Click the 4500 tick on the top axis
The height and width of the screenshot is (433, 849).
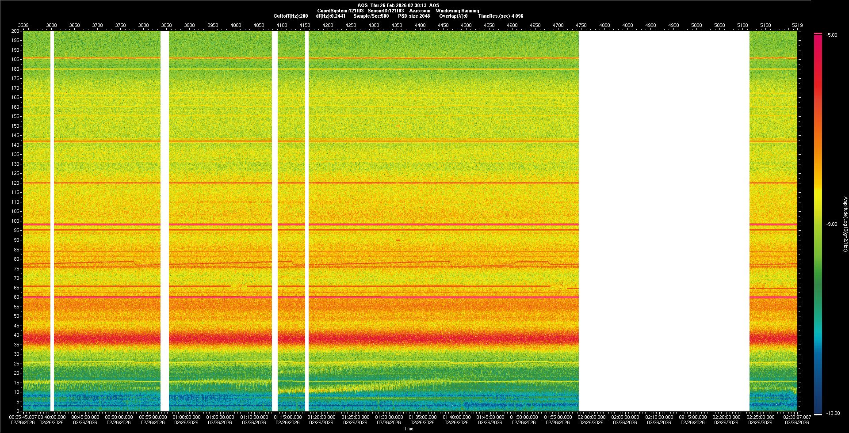click(466, 26)
